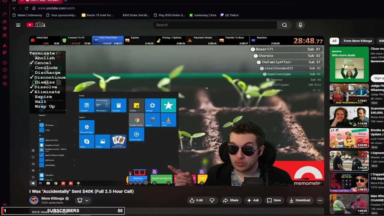Open site info via the lock icon
This screenshot has width=384, height=216.
click(x=34, y=8)
